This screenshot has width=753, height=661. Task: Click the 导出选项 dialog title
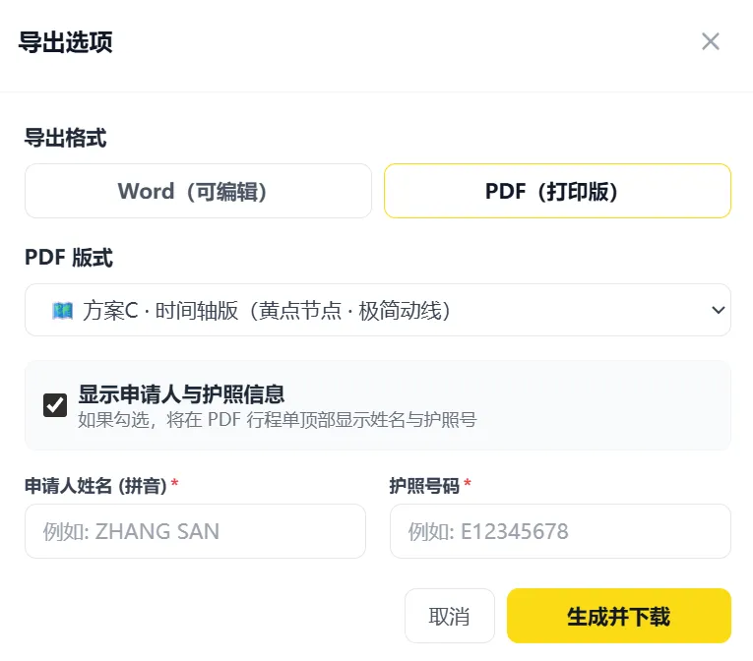66,42
